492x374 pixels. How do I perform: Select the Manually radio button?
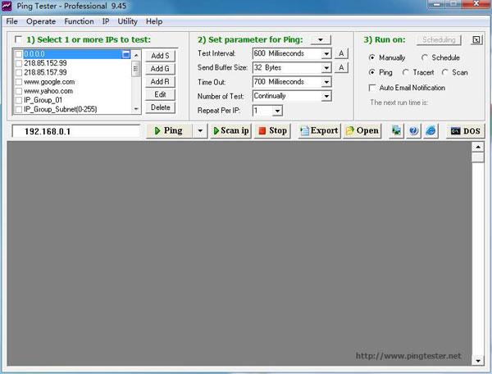click(x=371, y=57)
